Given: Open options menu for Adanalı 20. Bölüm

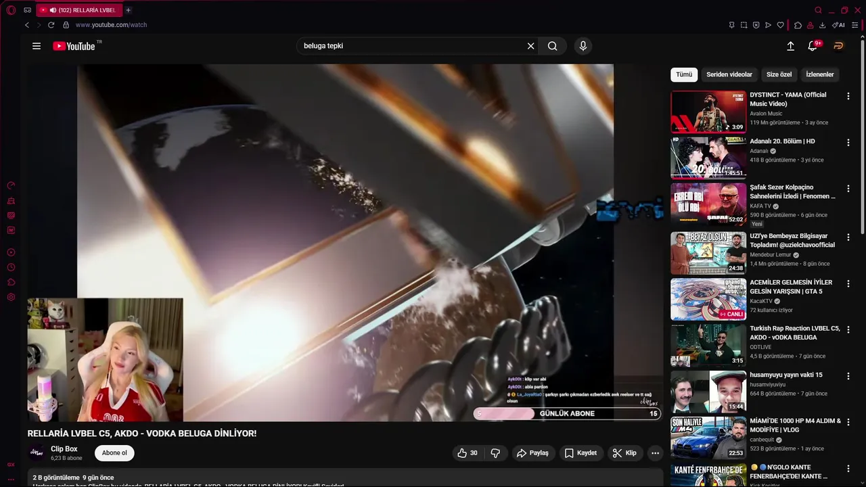Looking at the screenshot, I should tap(848, 143).
